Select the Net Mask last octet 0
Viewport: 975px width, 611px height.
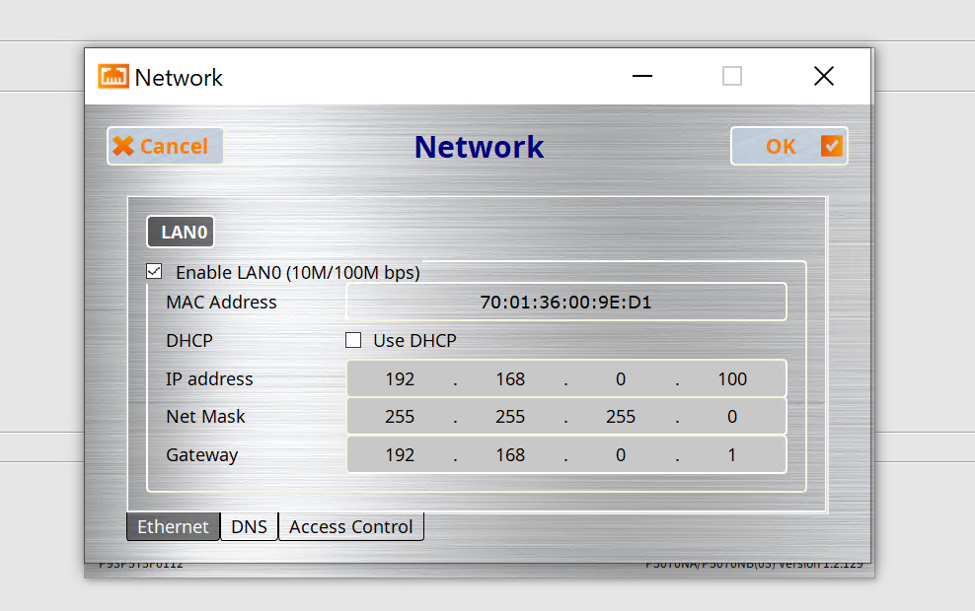click(x=732, y=417)
